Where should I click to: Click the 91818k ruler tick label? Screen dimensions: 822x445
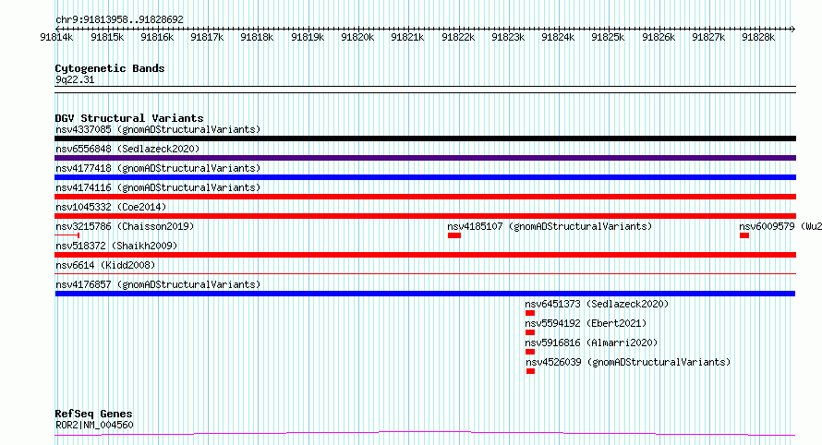(x=257, y=37)
